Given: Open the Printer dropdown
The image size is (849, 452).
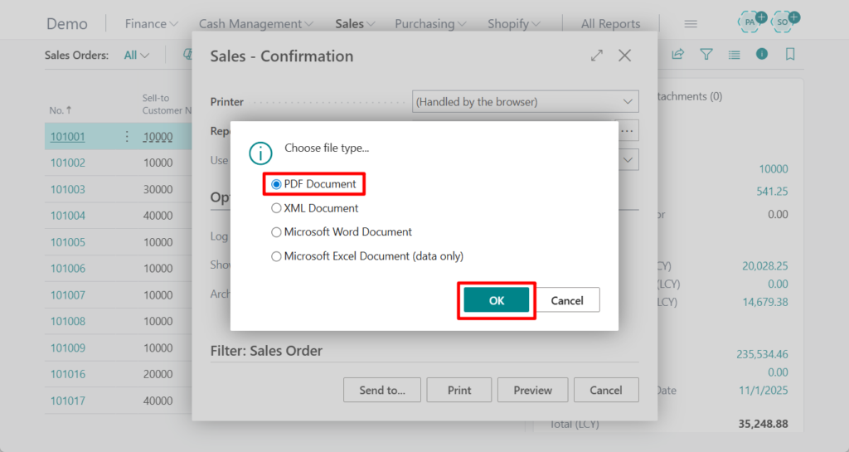Looking at the screenshot, I should click(x=525, y=102).
